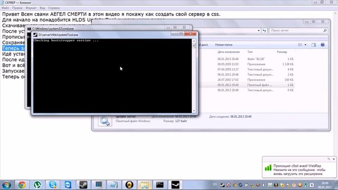Click Новая папка in Explorer toolbar
The image size is (338, 190).
[223, 45]
